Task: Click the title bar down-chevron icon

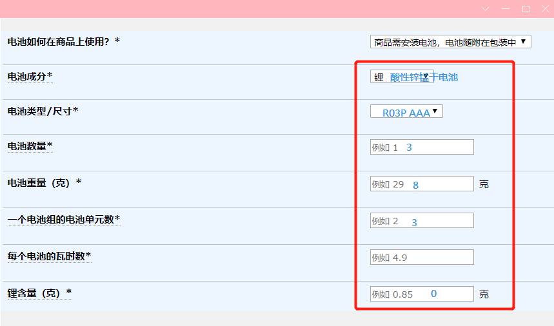Action: 486,9
